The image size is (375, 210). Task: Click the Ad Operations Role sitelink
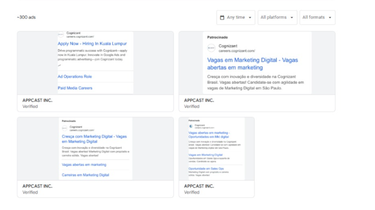point(75,77)
